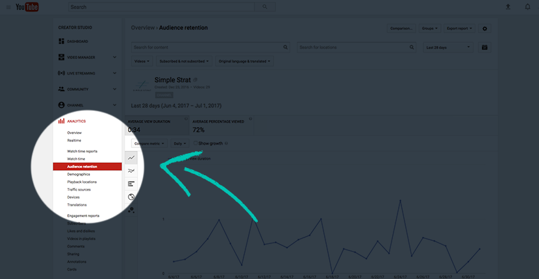The image size is (539, 279).
Task: Expand Live Streaming section chevron
Action: click(x=114, y=73)
